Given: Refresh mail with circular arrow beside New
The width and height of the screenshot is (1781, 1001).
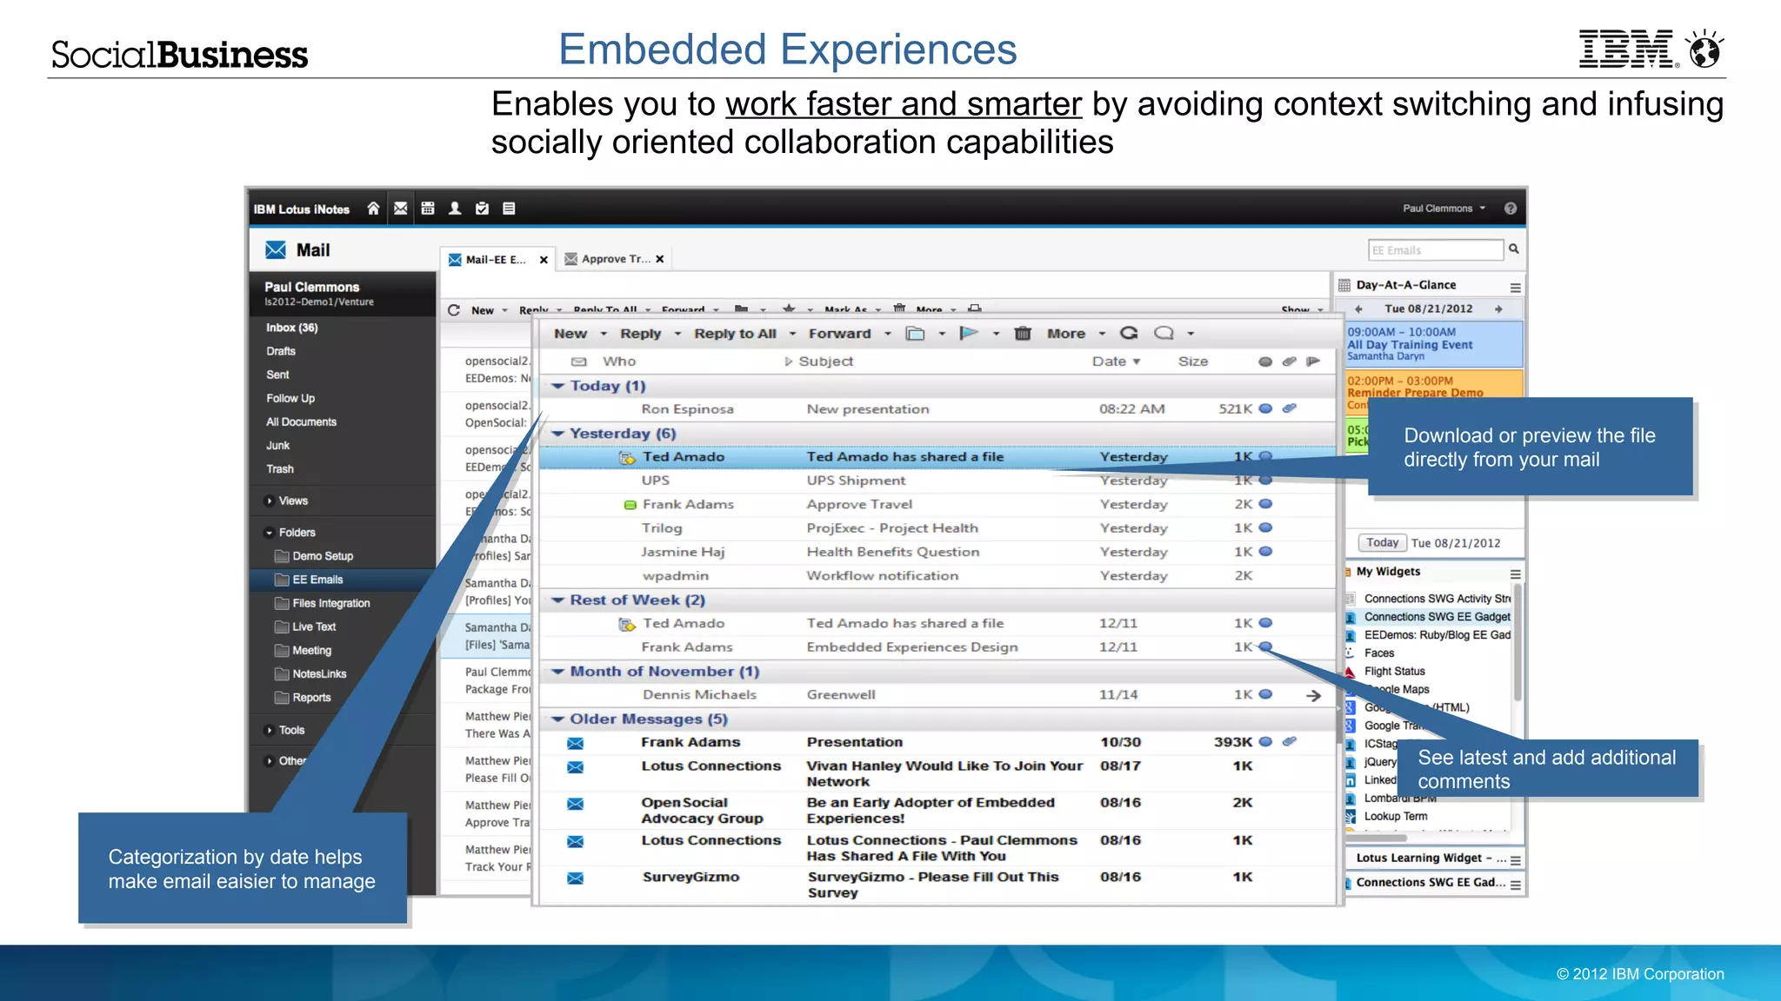Looking at the screenshot, I should (x=454, y=309).
